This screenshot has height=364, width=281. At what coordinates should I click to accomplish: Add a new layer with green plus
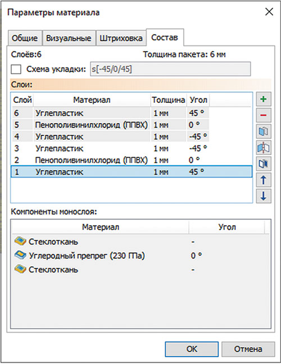click(x=264, y=99)
